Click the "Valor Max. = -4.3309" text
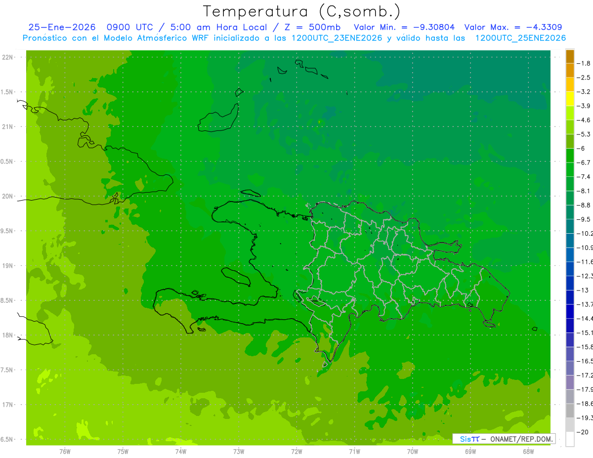Viewport: 593px width, 458px height. (x=513, y=27)
